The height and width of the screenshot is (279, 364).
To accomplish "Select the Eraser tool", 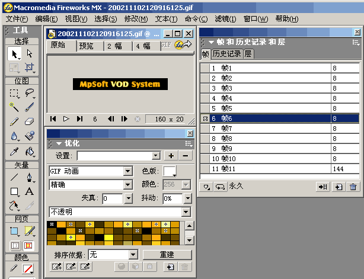I will 30,121.
